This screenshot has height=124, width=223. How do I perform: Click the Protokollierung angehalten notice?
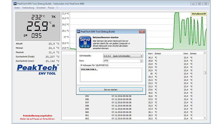point(37,116)
